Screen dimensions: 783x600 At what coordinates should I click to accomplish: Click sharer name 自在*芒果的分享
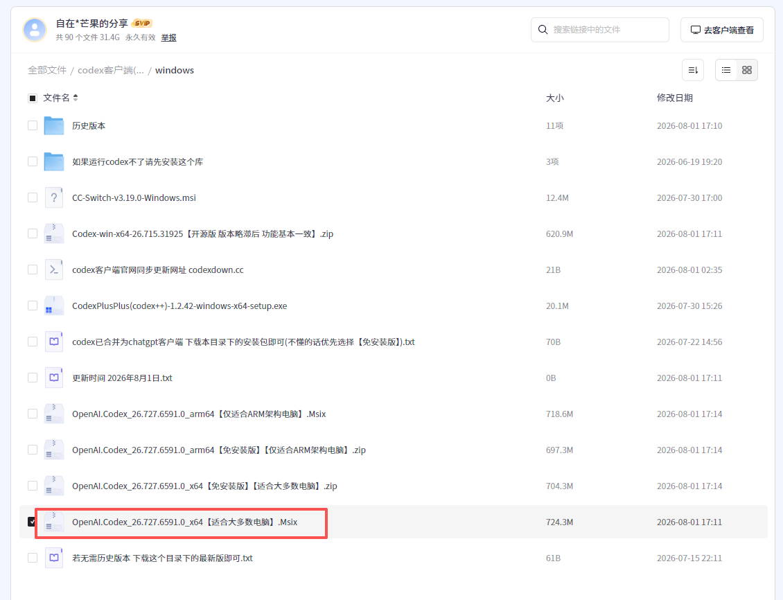click(x=92, y=23)
